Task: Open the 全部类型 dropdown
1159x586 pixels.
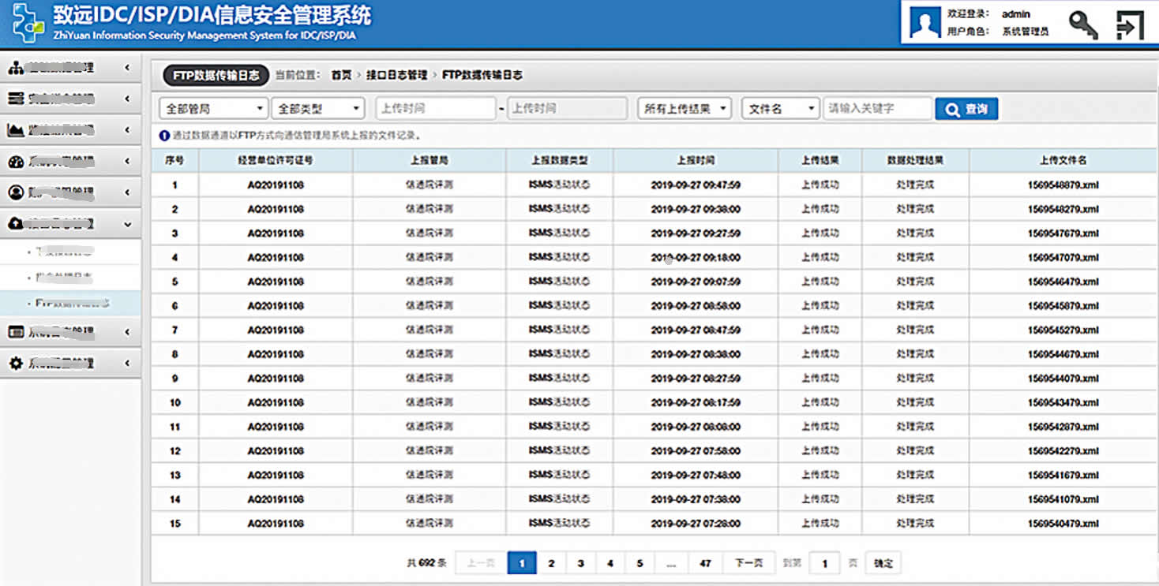Action: click(x=317, y=109)
